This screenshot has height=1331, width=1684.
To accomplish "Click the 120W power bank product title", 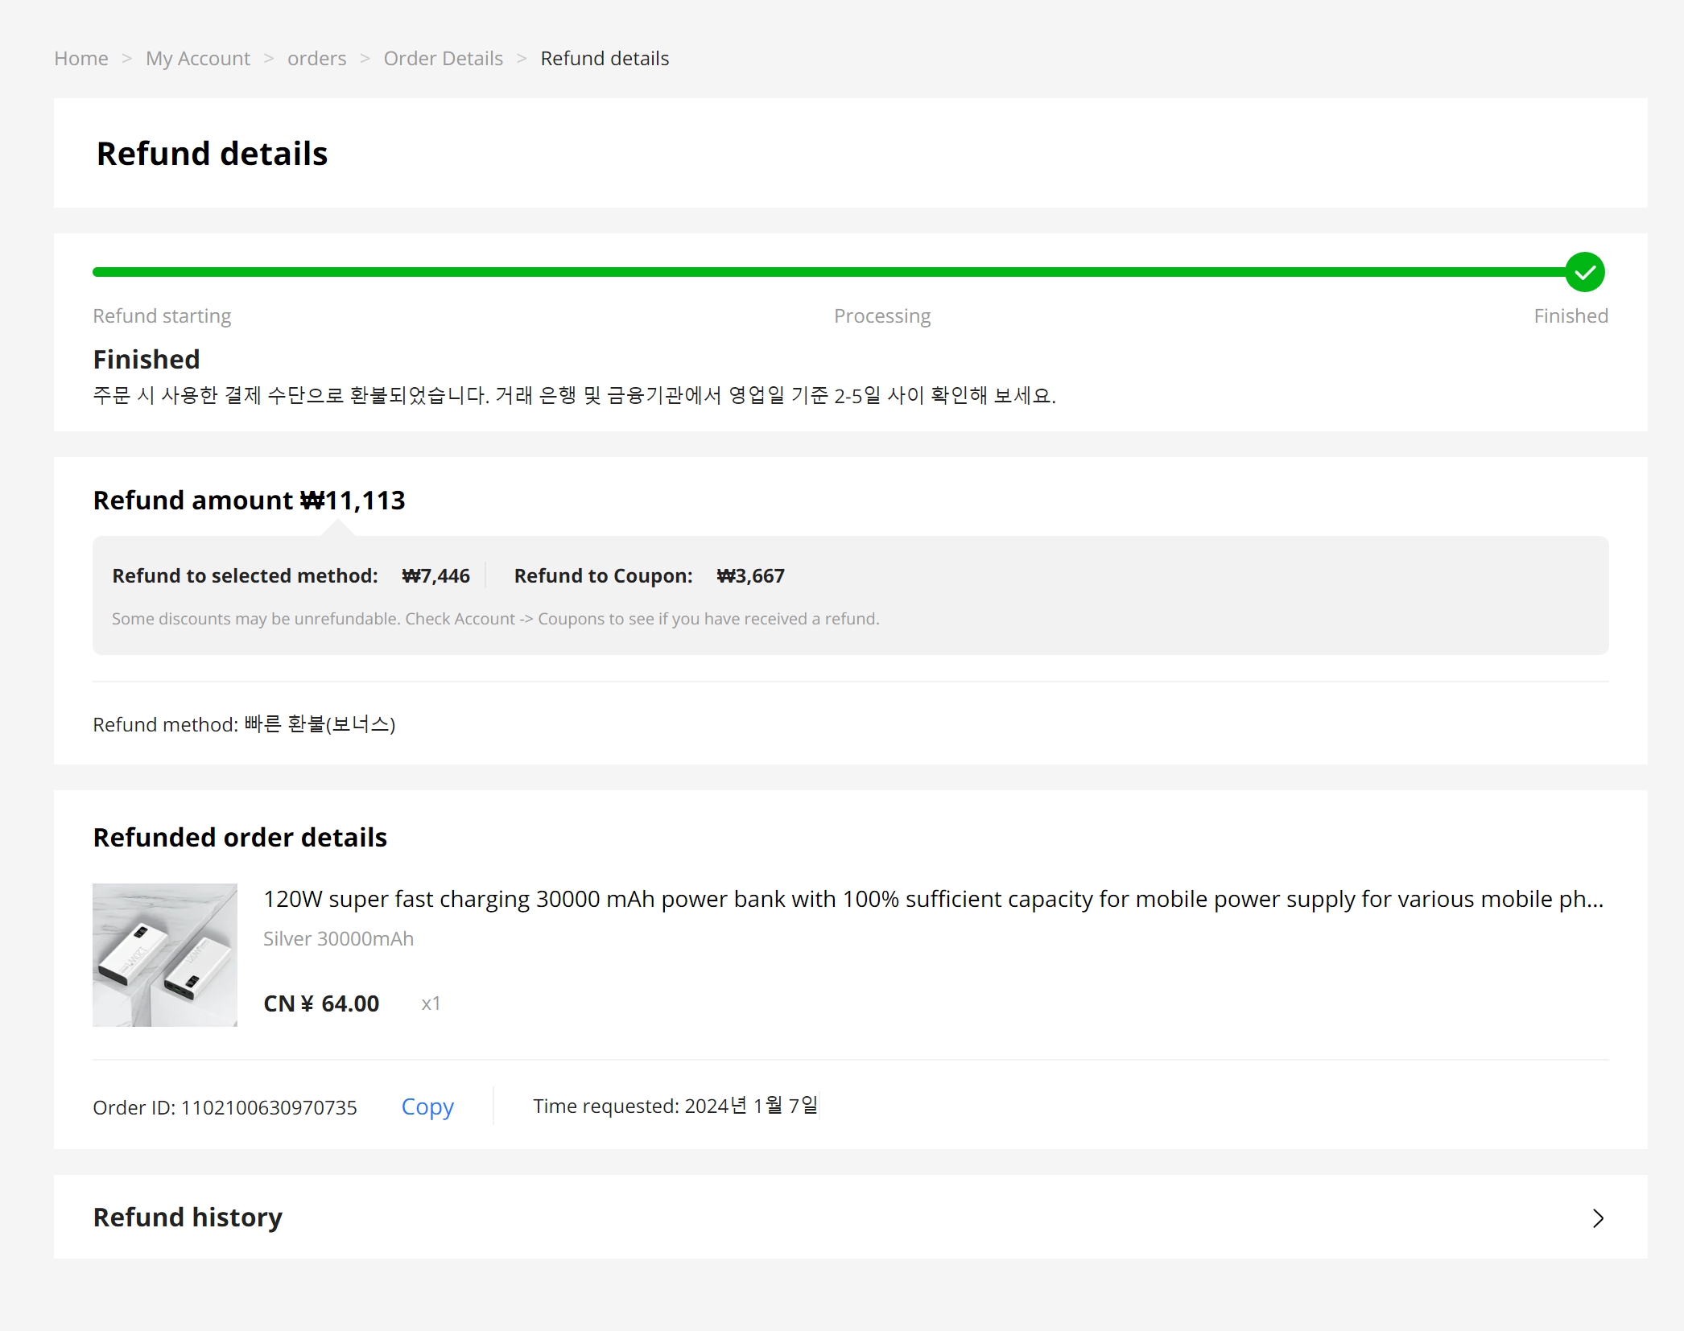I will click(933, 899).
